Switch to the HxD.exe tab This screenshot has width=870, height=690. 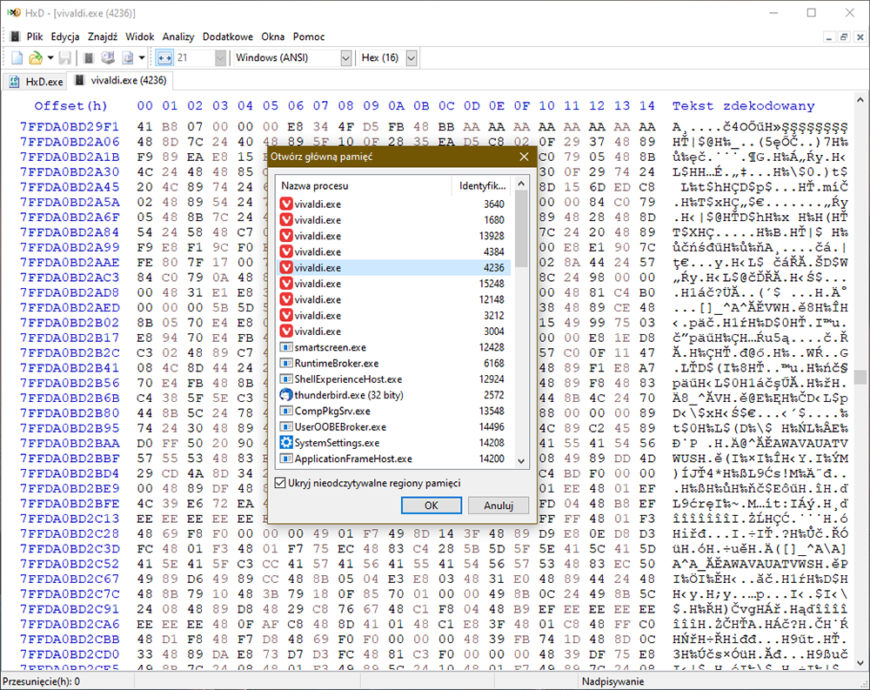pos(36,82)
